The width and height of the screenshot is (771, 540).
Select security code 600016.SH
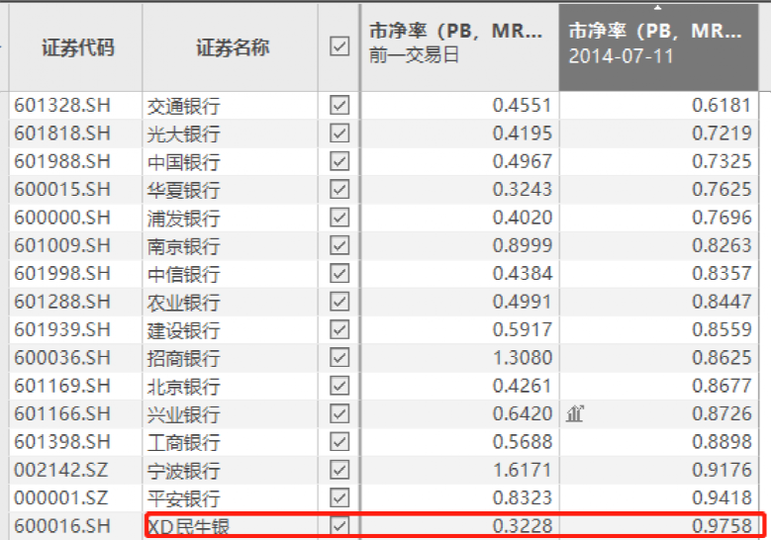(62, 525)
